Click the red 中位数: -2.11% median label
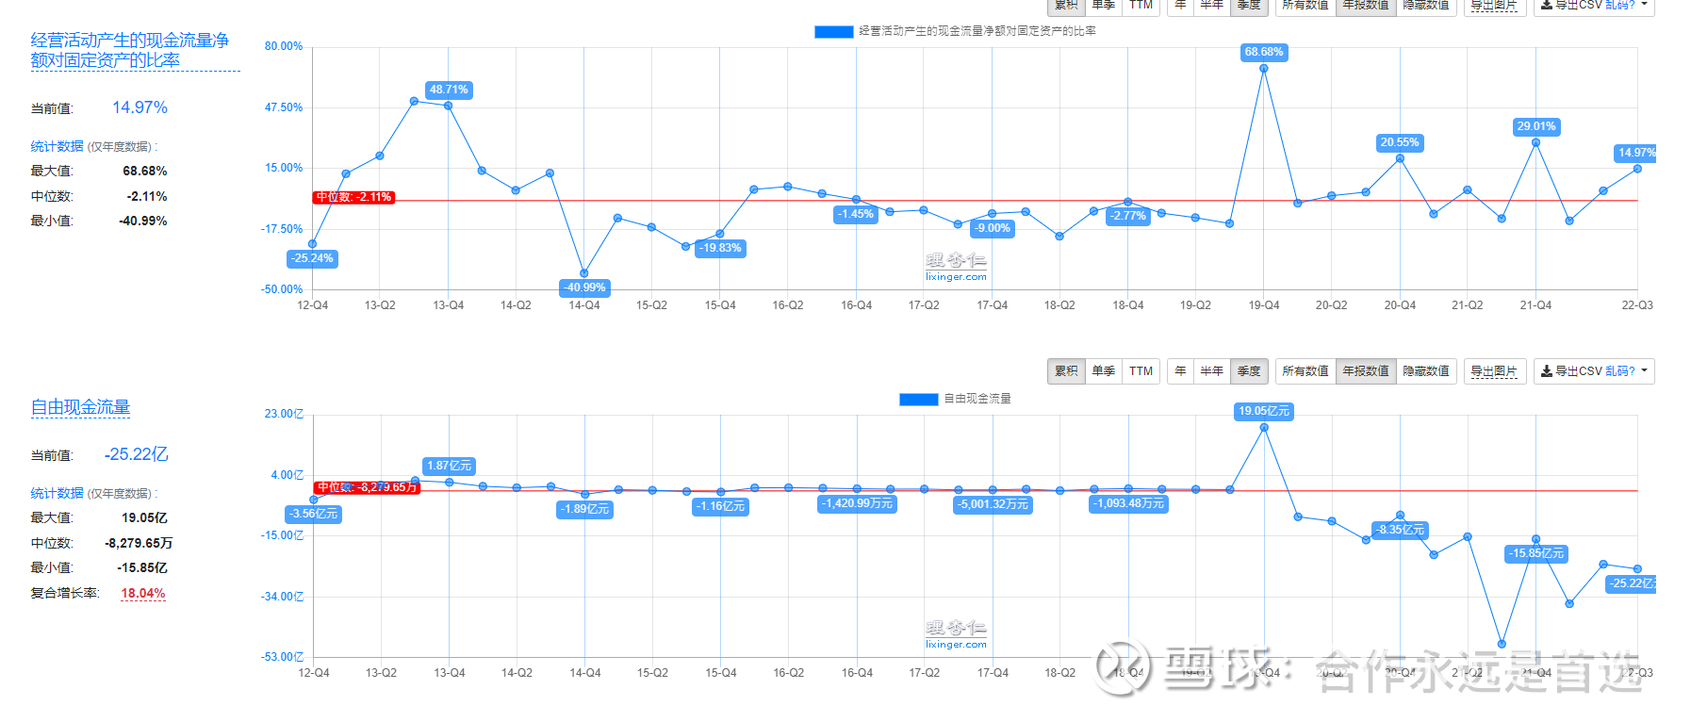The height and width of the screenshot is (722, 1691). 353,197
